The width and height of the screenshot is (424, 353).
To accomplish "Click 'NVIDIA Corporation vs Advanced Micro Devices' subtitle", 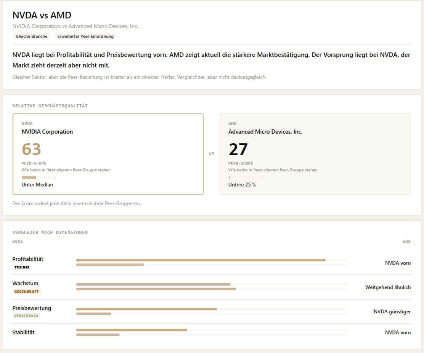I will (x=75, y=26).
